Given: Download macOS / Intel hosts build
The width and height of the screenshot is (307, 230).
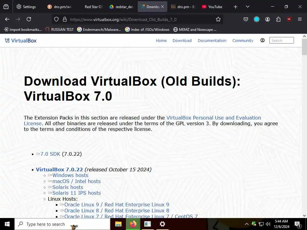Looking at the screenshot, I should click(x=76, y=181).
